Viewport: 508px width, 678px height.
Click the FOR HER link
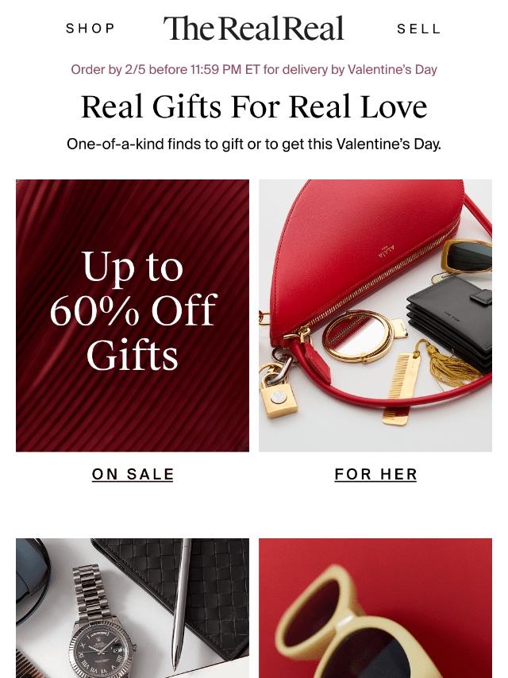point(375,474)
